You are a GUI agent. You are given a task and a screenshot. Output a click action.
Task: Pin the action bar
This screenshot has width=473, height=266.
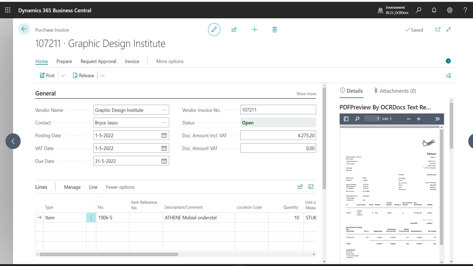[x=448, y=75]
